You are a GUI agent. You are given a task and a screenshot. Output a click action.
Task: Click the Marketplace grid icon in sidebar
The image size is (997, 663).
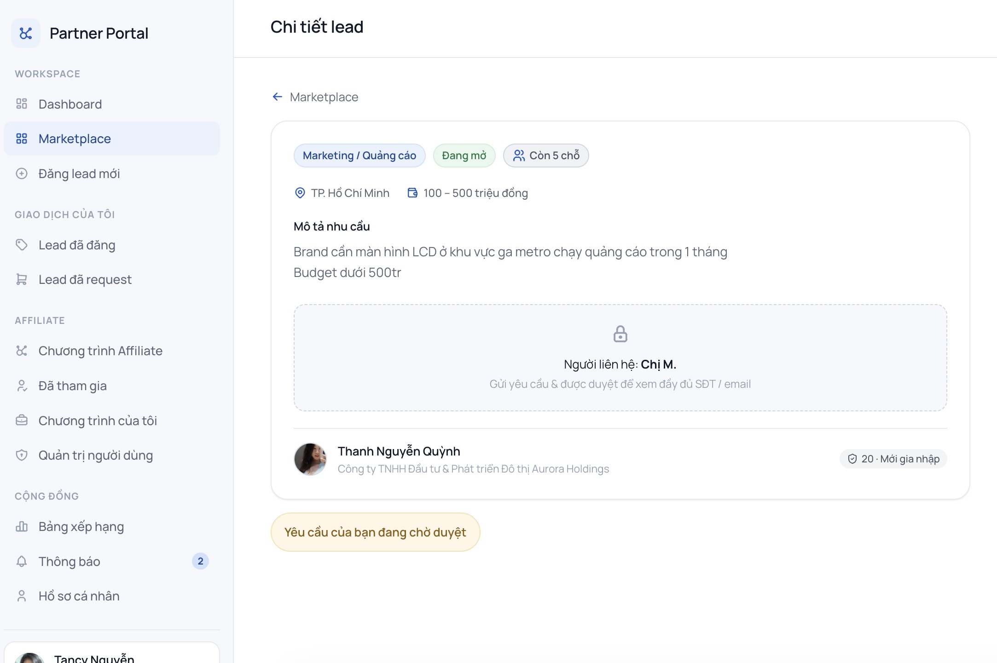tap(22, 138)
